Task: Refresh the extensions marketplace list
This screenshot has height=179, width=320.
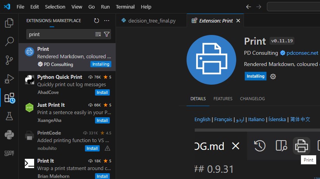Action: click(x=96, y=21)
